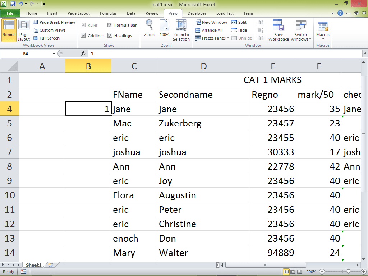
Task: Split the worksheet window
Action: coord(238,22)
